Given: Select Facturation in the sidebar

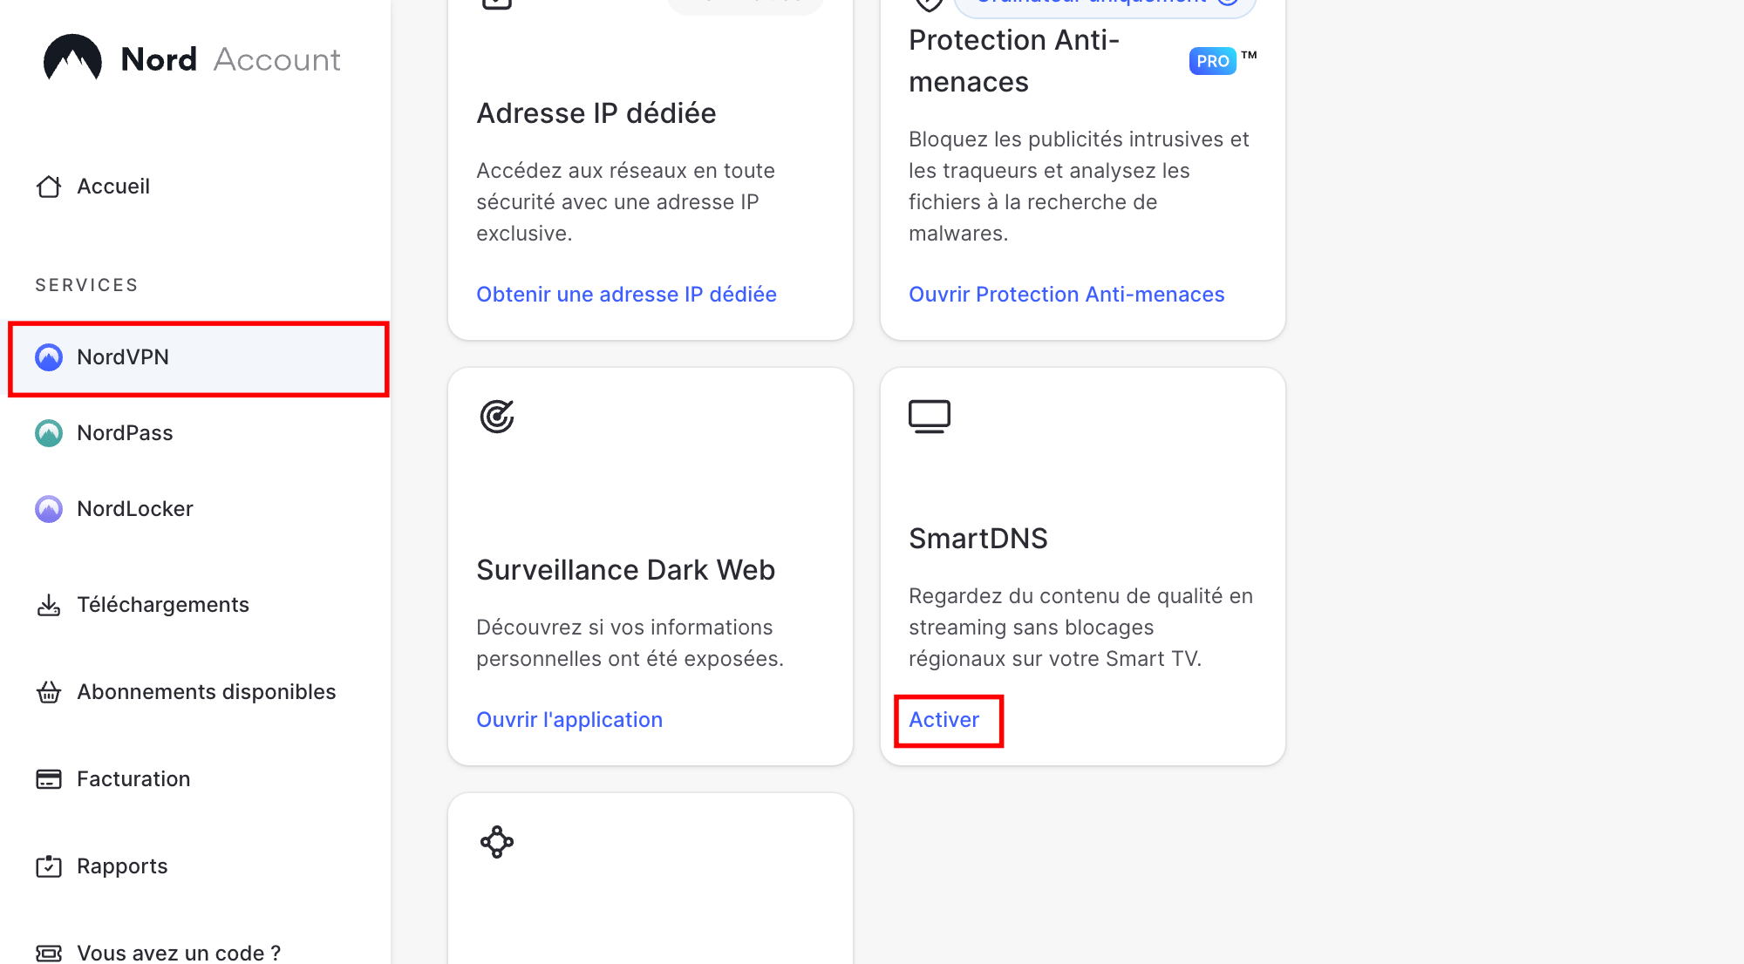Looking at the screenshot, I should click(133, 778).
